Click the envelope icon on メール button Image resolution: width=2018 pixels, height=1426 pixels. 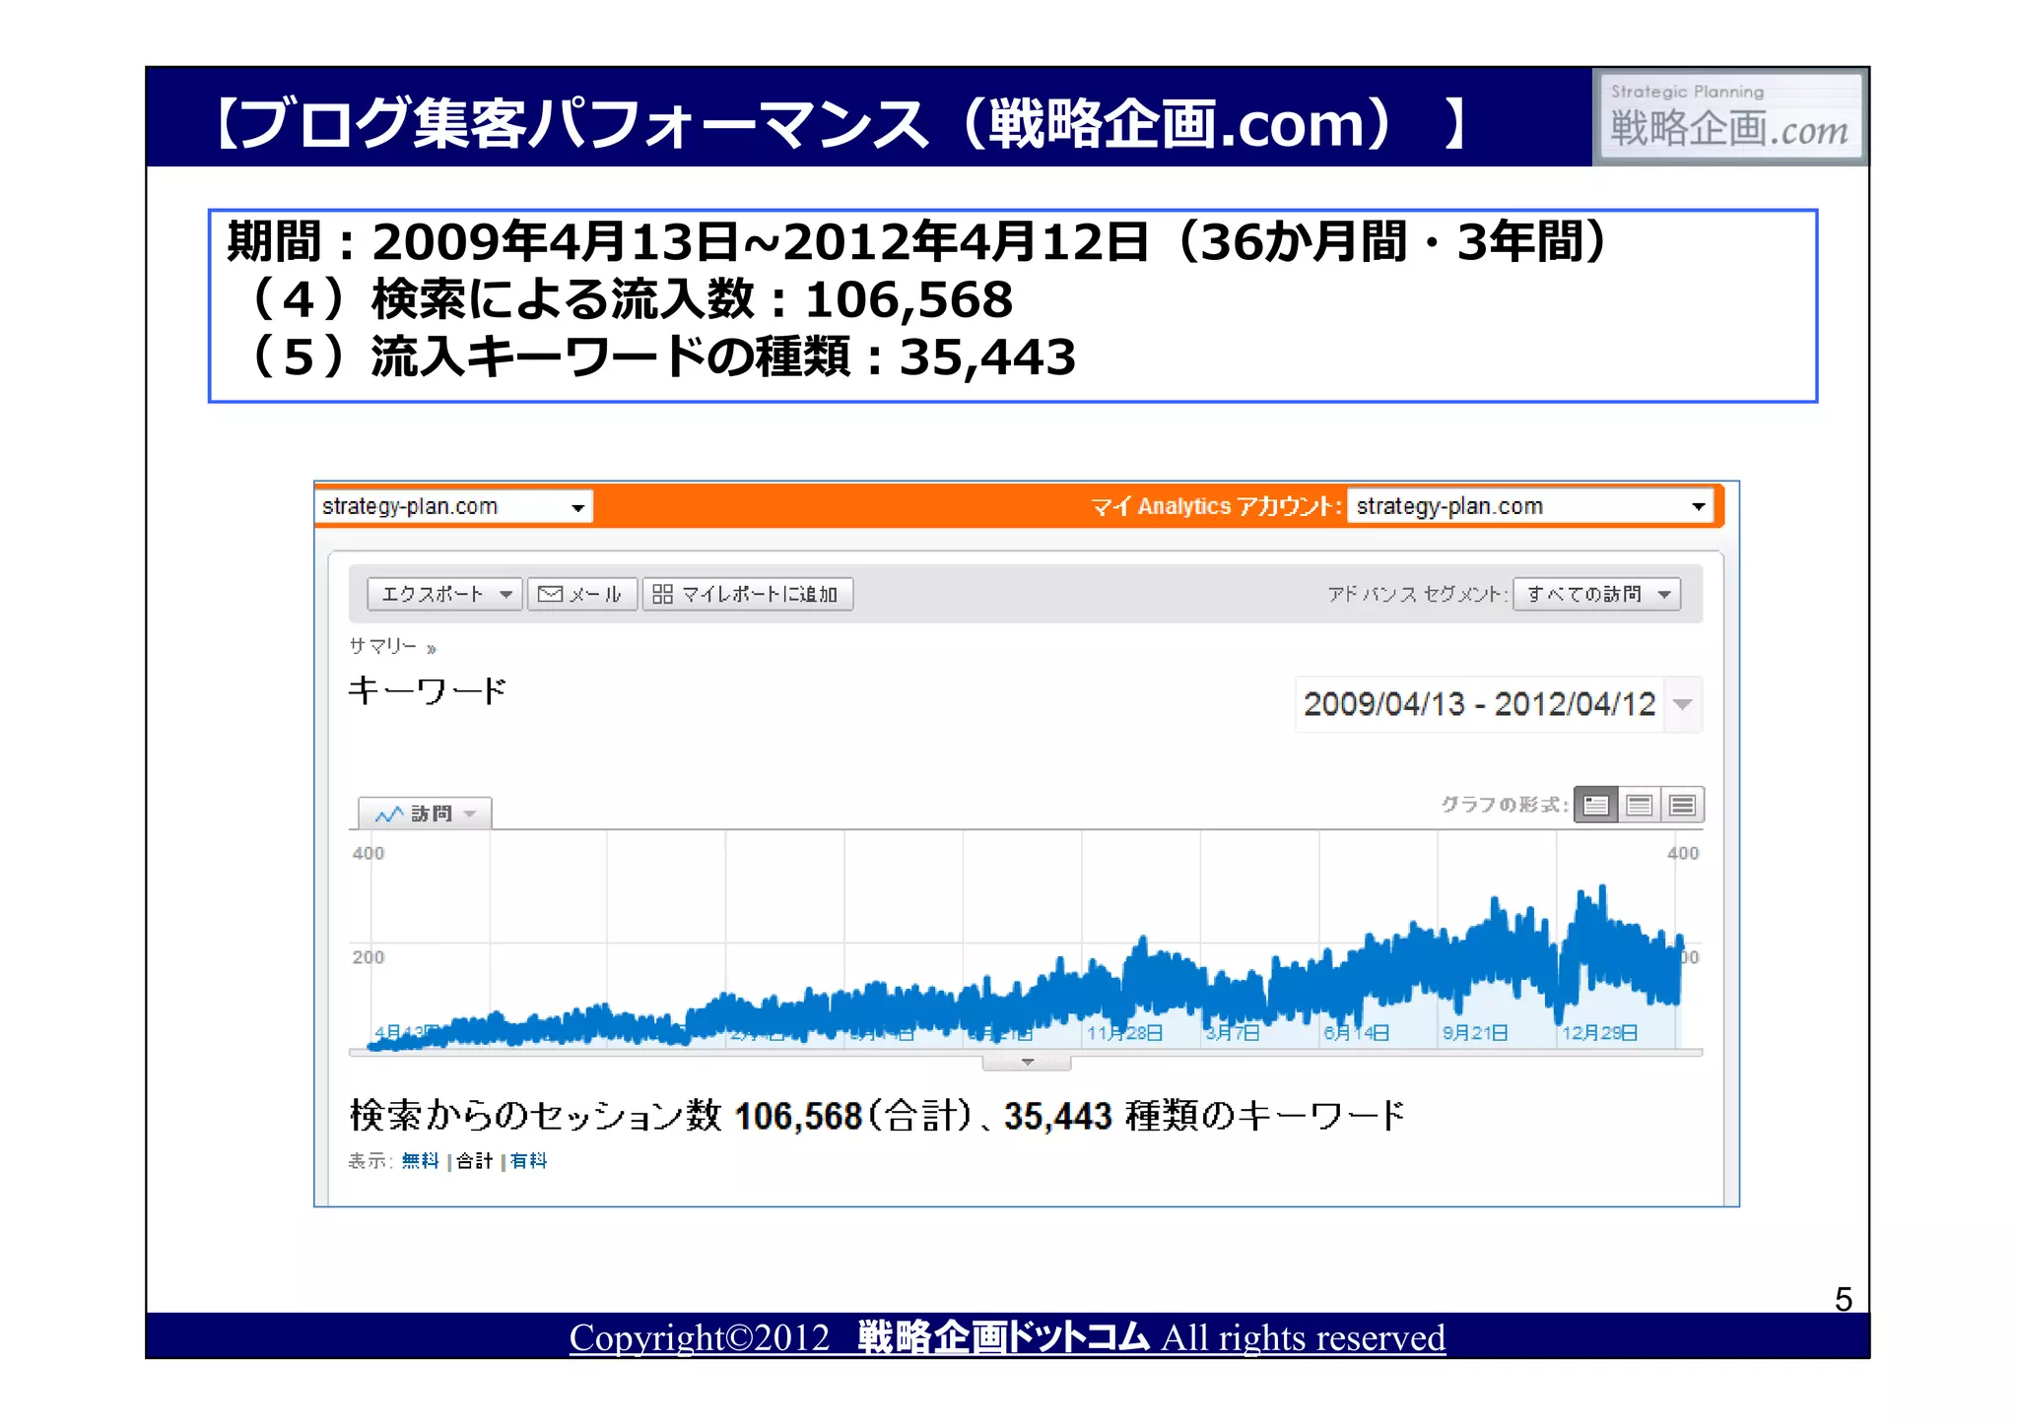coord(551,594)
